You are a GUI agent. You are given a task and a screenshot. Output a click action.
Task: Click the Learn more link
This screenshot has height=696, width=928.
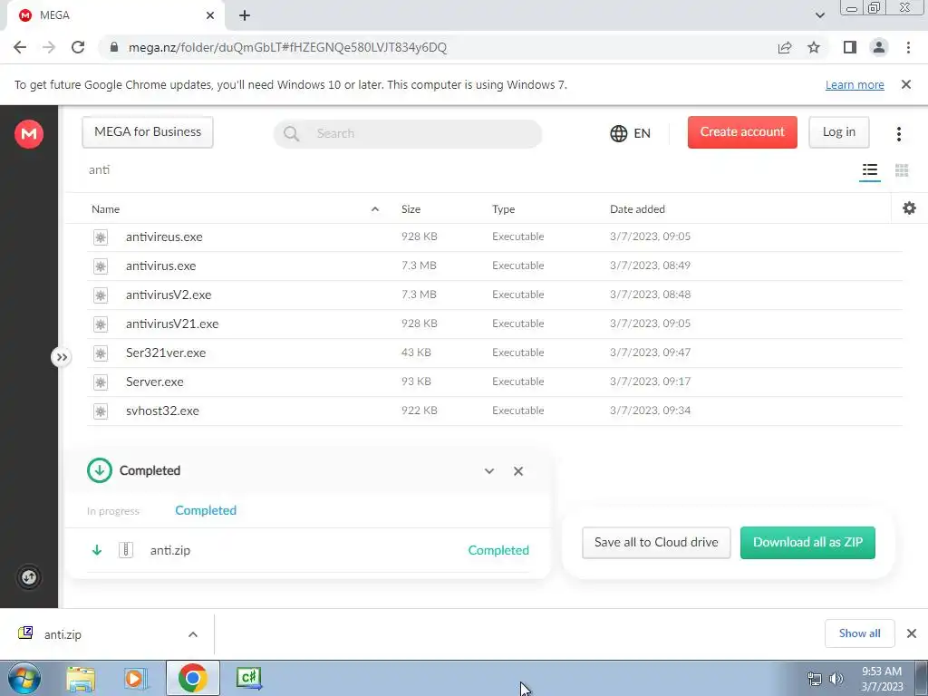click(855, 84)
